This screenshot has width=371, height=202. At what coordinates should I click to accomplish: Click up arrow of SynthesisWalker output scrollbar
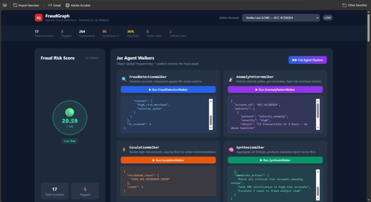tap(318, 172)
